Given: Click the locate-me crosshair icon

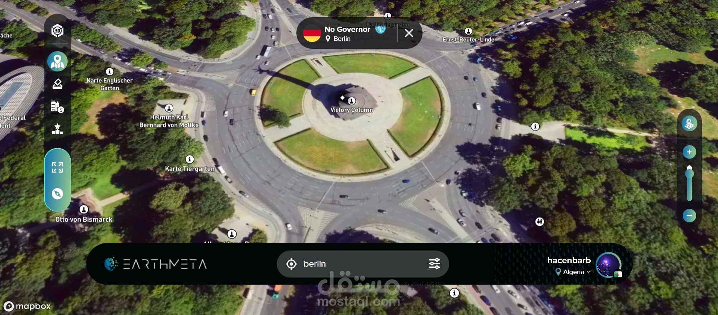Looking at the screenshot, I should pos(291,264).
